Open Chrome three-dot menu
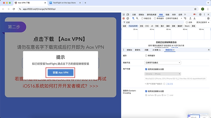The width and height of the screenshot is (211, 118). point(208,9)
